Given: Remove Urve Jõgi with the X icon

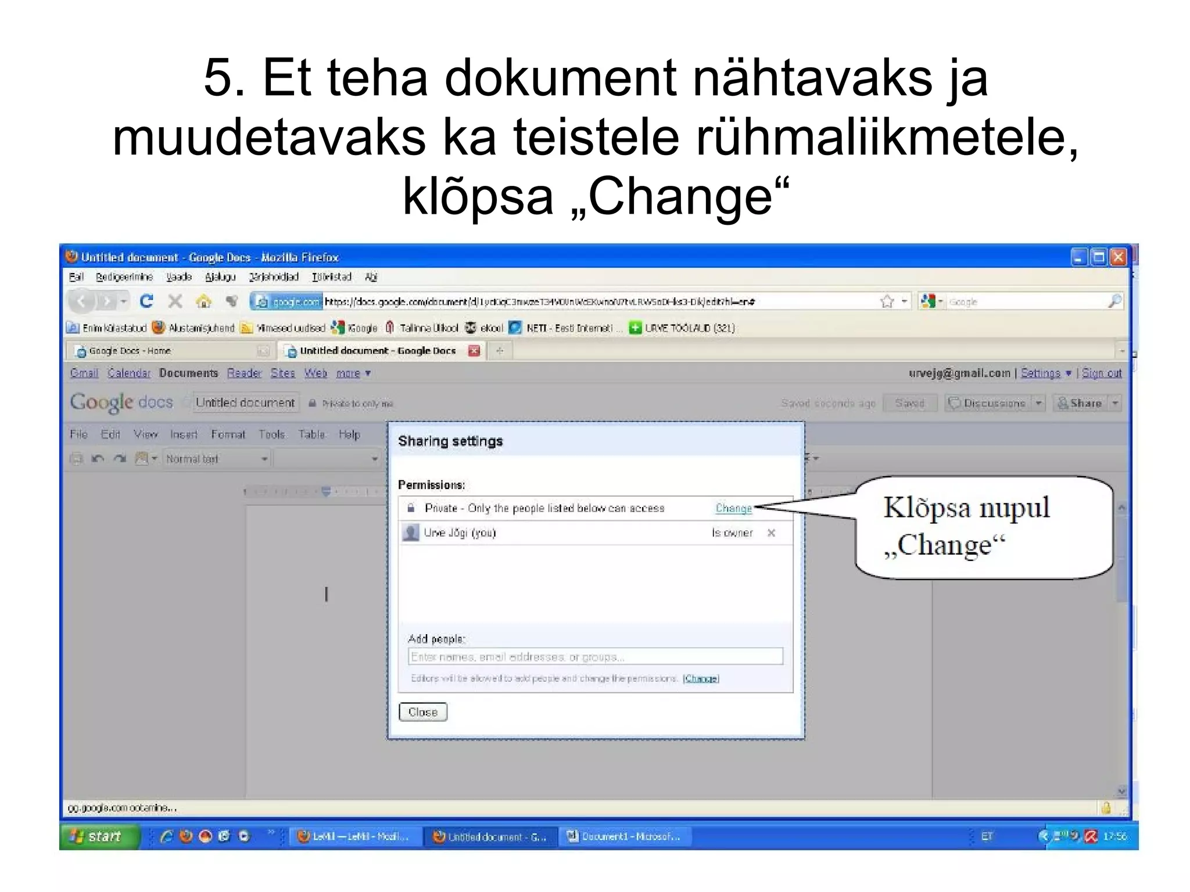Looking at the screenshot, I should pyautogui.click(x=771, y=533).
